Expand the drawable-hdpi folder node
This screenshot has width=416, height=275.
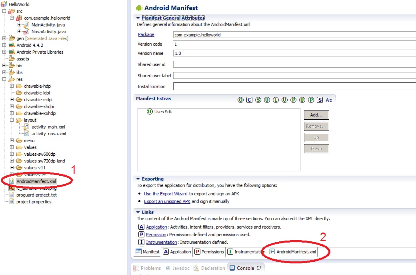coord(12,86)
